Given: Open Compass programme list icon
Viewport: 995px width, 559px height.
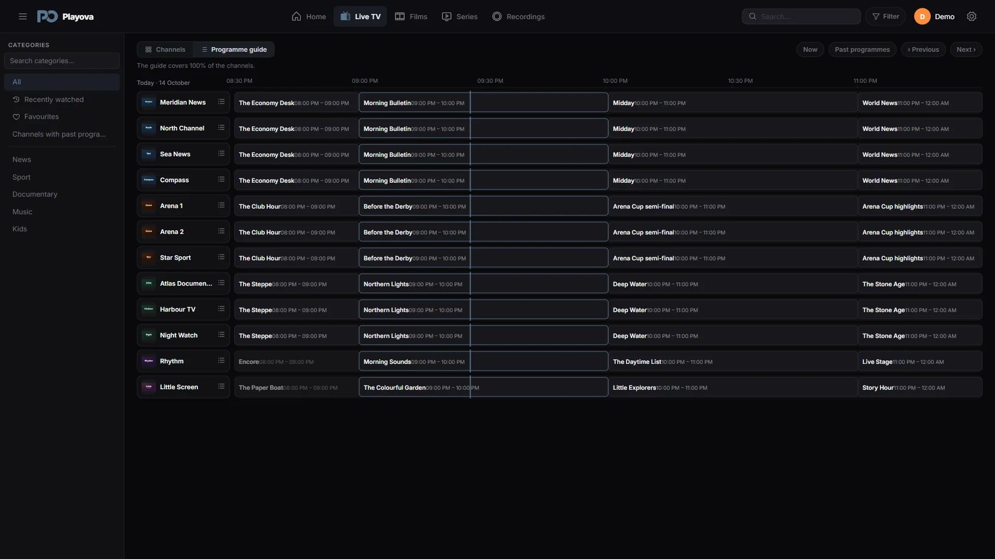Looking at the screenshot, I should tap(221, 180).
